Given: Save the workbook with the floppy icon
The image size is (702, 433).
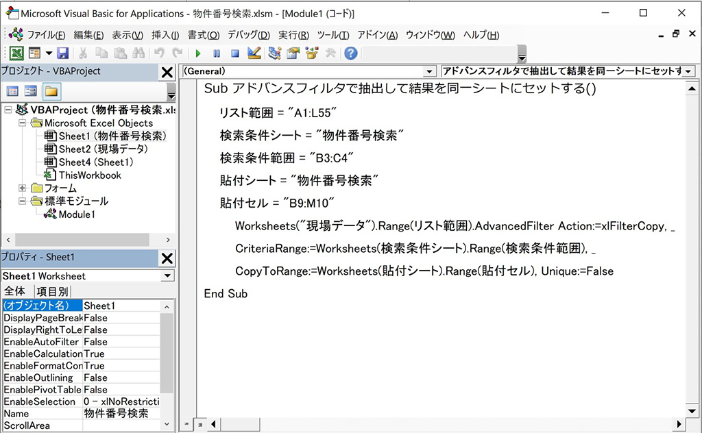Looking at the screenshot, I should pyautogui.click(x=62, y=53).
